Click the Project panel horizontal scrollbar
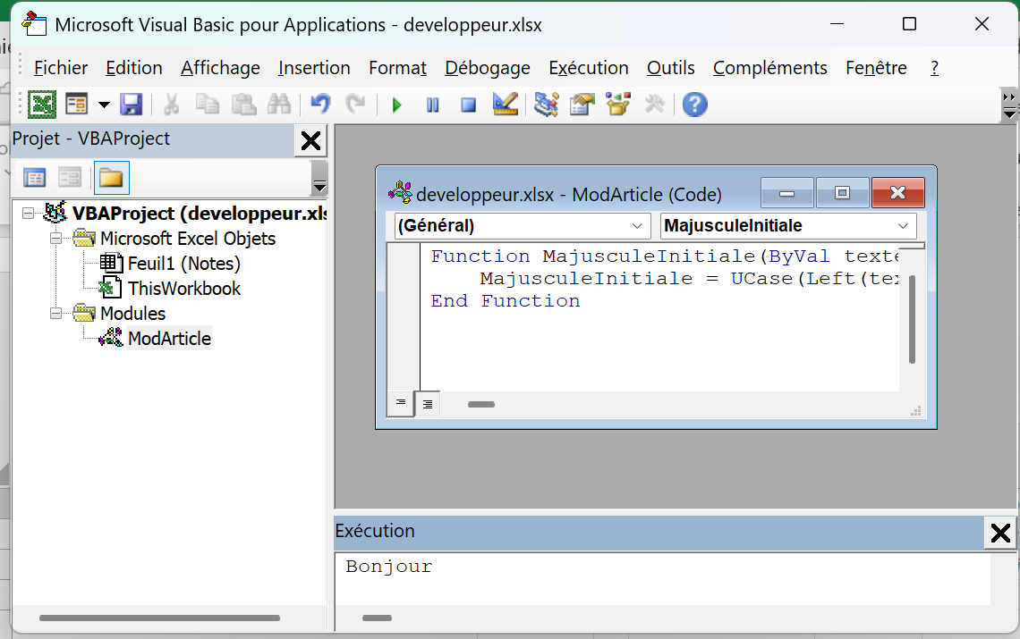The height and width of the screenshot is (639, 1020). 159,618
